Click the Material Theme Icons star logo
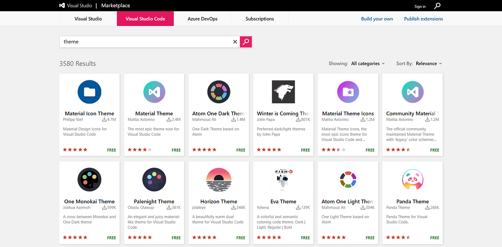The image size is (502, 247). [x=348, y=92]
